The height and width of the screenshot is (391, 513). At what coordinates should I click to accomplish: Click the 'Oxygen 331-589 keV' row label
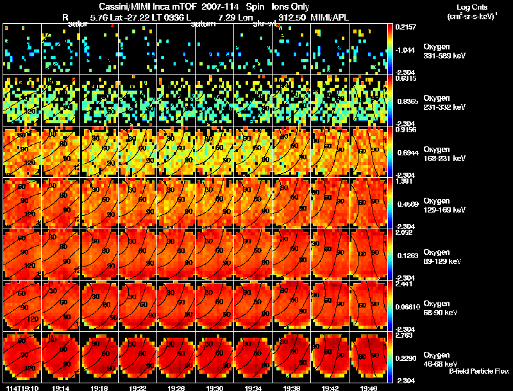[x=444, y=51]
